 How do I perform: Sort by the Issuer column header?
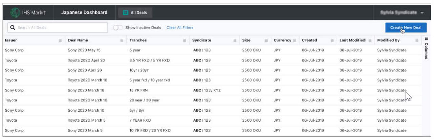click(11, 40)
